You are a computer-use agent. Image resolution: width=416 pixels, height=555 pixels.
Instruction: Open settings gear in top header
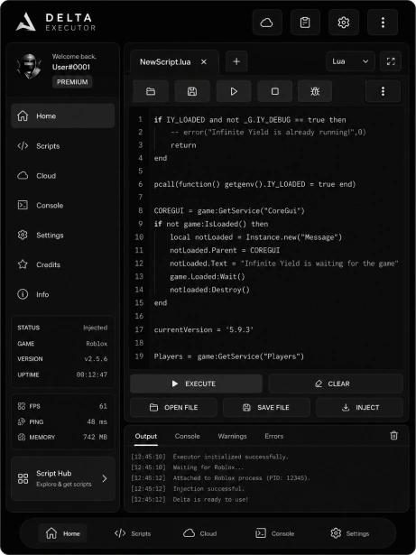click(344, 23)
